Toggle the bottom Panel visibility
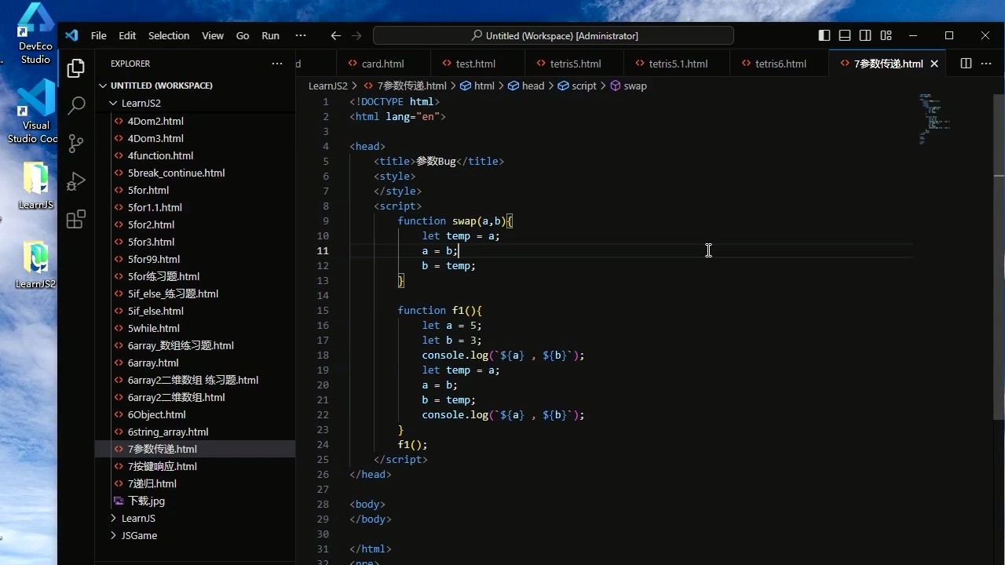Image resolution: width=1005 pixels, height=565 pixels. coord(845,35)
